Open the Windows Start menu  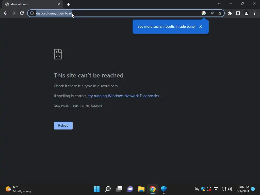(96, 189)
